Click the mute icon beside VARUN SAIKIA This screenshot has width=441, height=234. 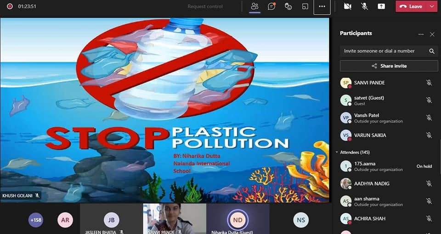tap(429, 135)
